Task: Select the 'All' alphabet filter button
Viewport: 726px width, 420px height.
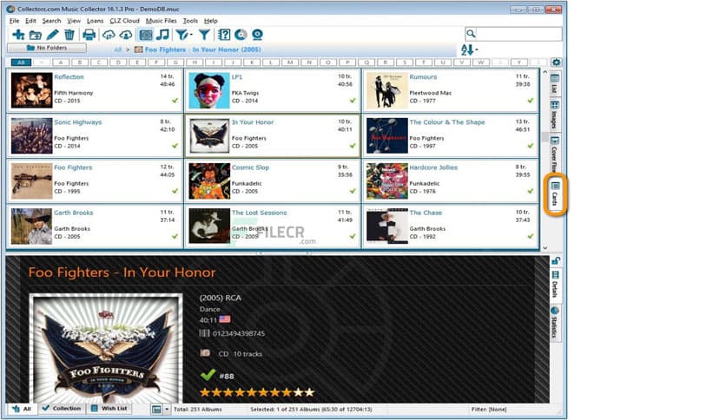Action: pyautogui.click(x=21, y=62)
